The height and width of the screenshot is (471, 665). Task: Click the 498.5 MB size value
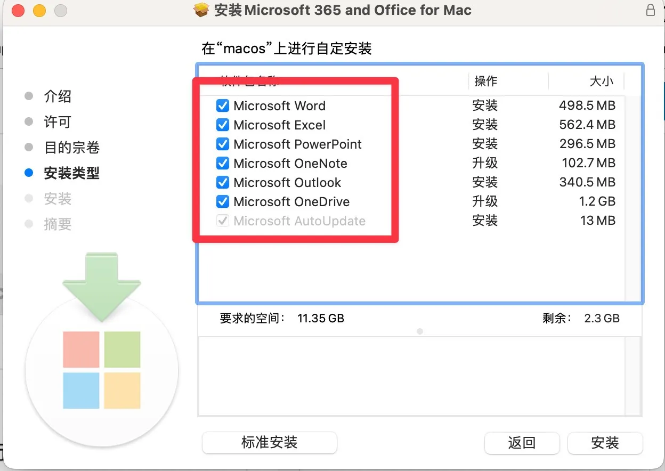[x=587, y=105]
